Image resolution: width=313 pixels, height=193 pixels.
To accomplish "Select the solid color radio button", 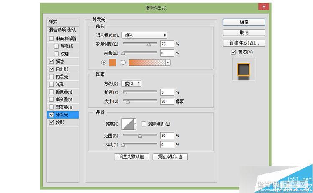I will (103, 62).
